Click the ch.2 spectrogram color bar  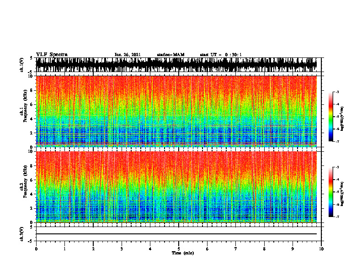pyautogui.click(x=330, y=192)
